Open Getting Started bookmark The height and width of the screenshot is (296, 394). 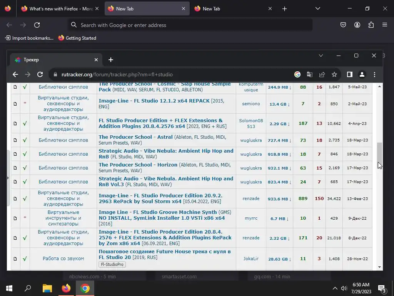click(77, 38)
